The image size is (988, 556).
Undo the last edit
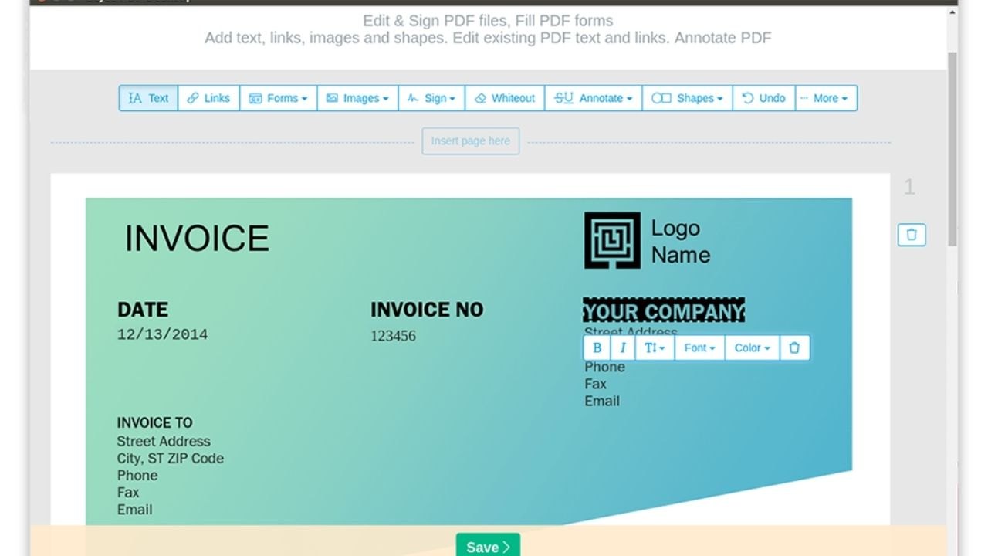(763, 98)
